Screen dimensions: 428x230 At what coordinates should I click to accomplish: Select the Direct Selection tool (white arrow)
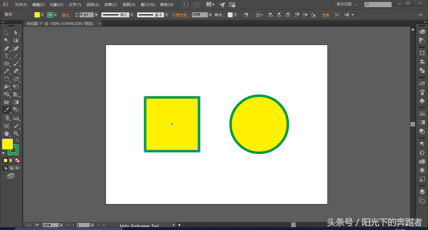(16, 33)
